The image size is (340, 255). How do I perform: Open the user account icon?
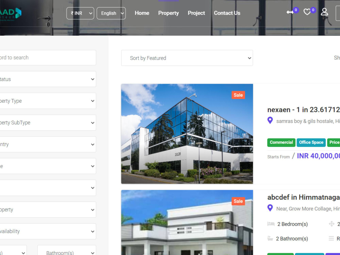tap(324, 12)
